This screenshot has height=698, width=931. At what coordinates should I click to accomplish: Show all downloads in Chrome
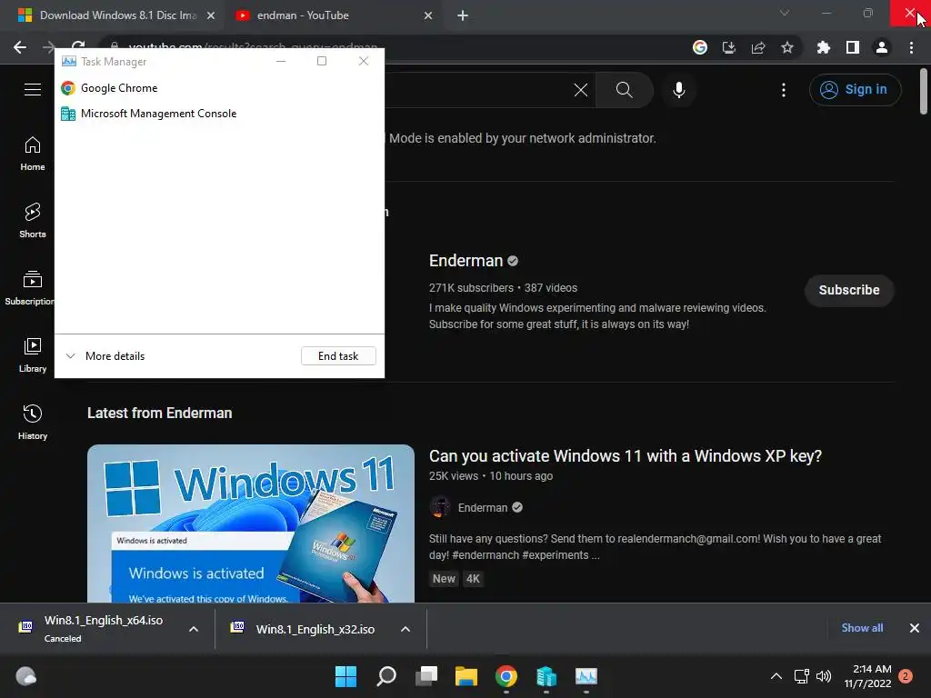[x=862, y=628]
